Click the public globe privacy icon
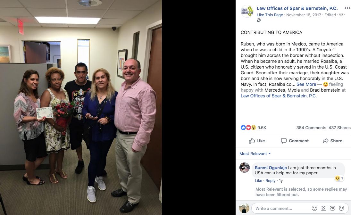 (x=259, y=21)
